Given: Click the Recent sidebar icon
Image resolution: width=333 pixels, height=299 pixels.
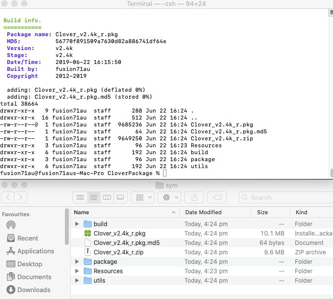Looking at the screenshot, I should point(11,238).
